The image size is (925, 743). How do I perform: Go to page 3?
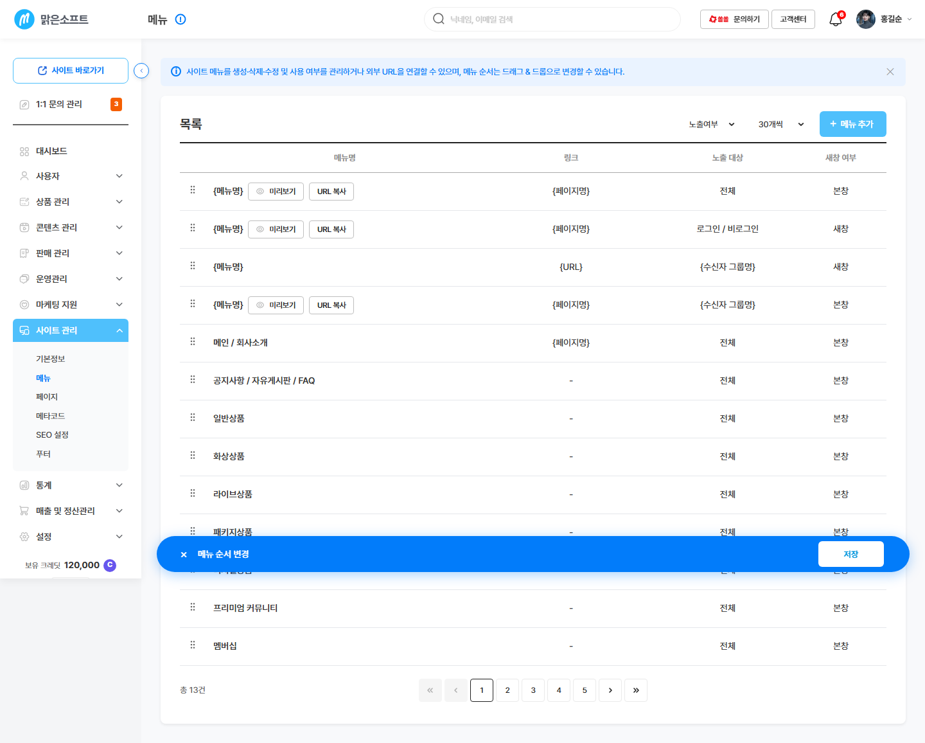[533, 690]
